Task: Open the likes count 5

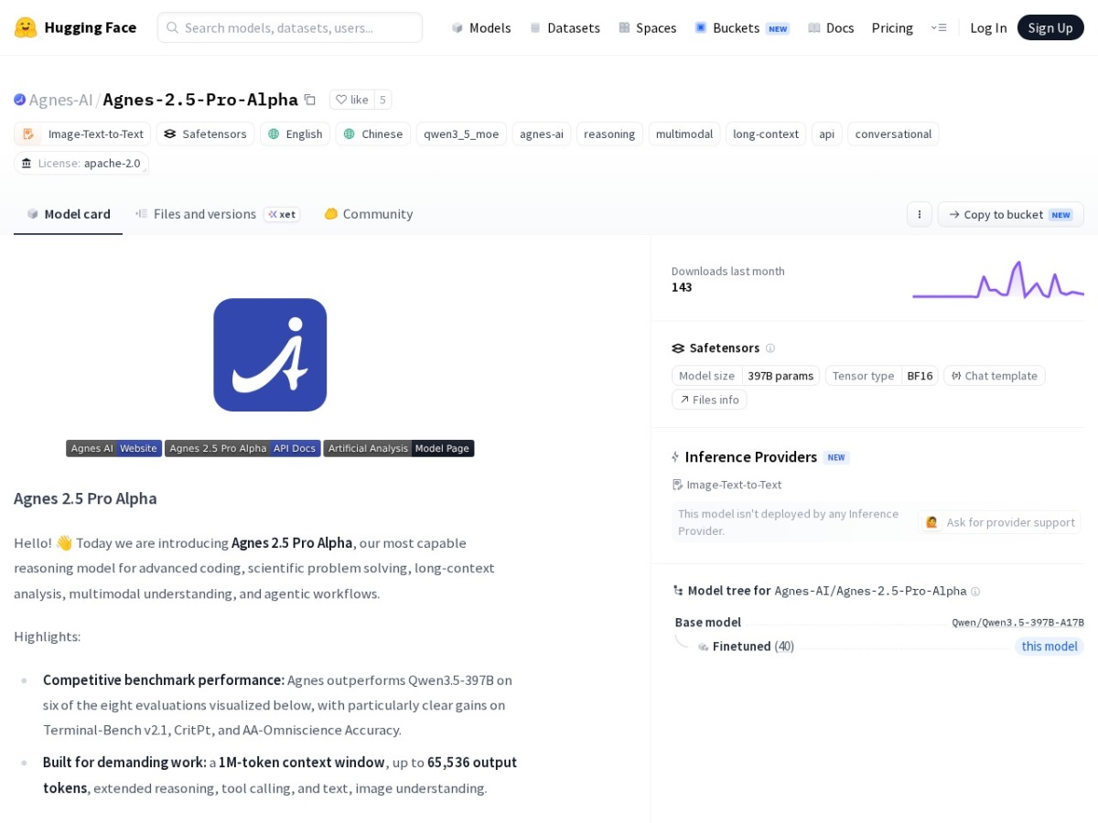Action: [382, 100]
